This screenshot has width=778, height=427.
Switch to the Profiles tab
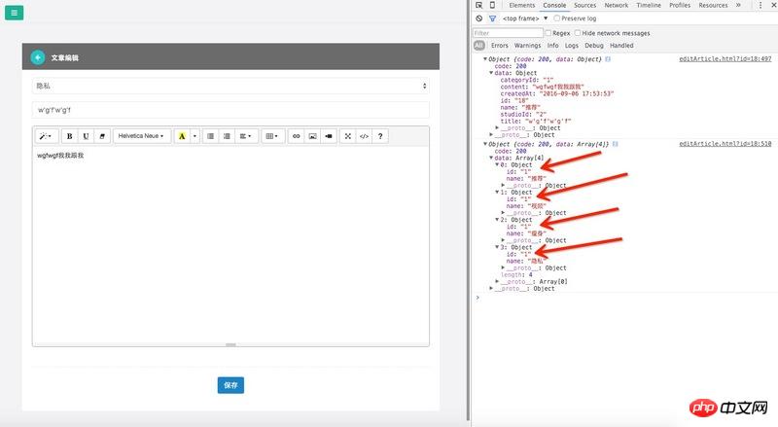click(680, 5)
